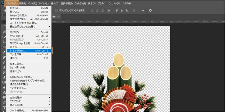Choose 復帰(V) menu entry
This screenshot has width=225, height=112.
[29, 58]
